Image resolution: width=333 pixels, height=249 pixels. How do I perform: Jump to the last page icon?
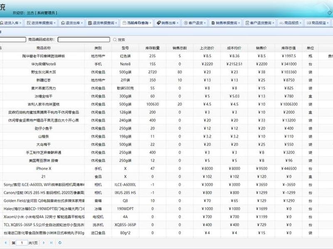pos(51,243)
